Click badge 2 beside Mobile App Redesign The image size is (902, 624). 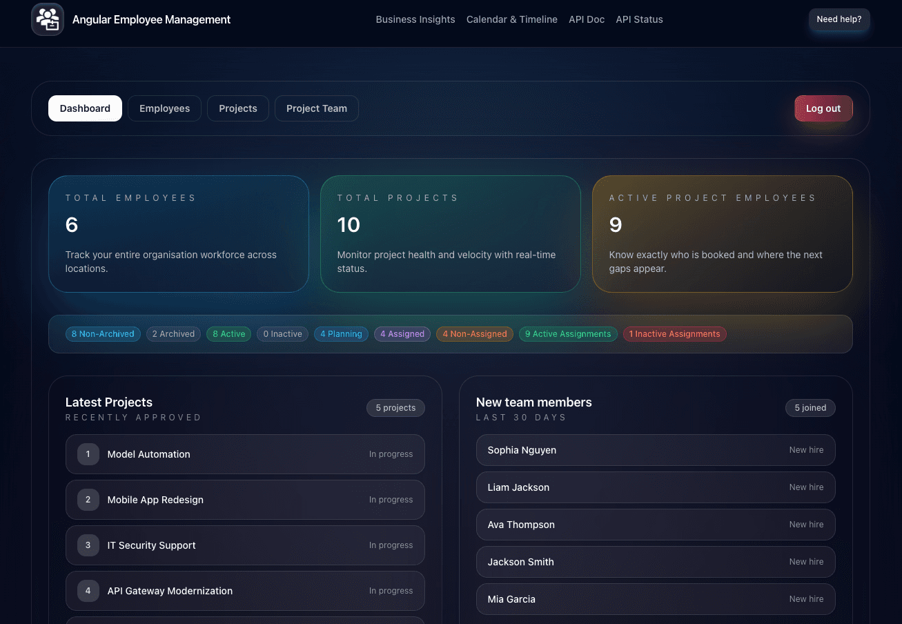pyautogui.click(x=88, y=499)
